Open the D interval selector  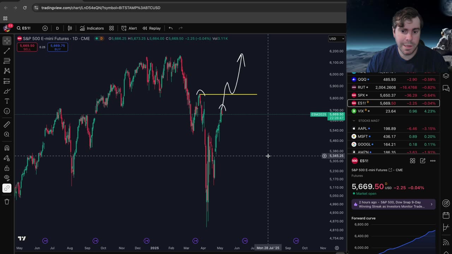57,28
